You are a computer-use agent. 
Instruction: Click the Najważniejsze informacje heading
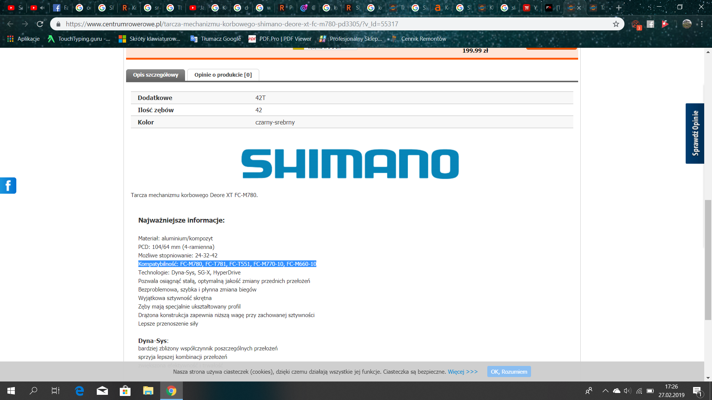pos(181,220)
